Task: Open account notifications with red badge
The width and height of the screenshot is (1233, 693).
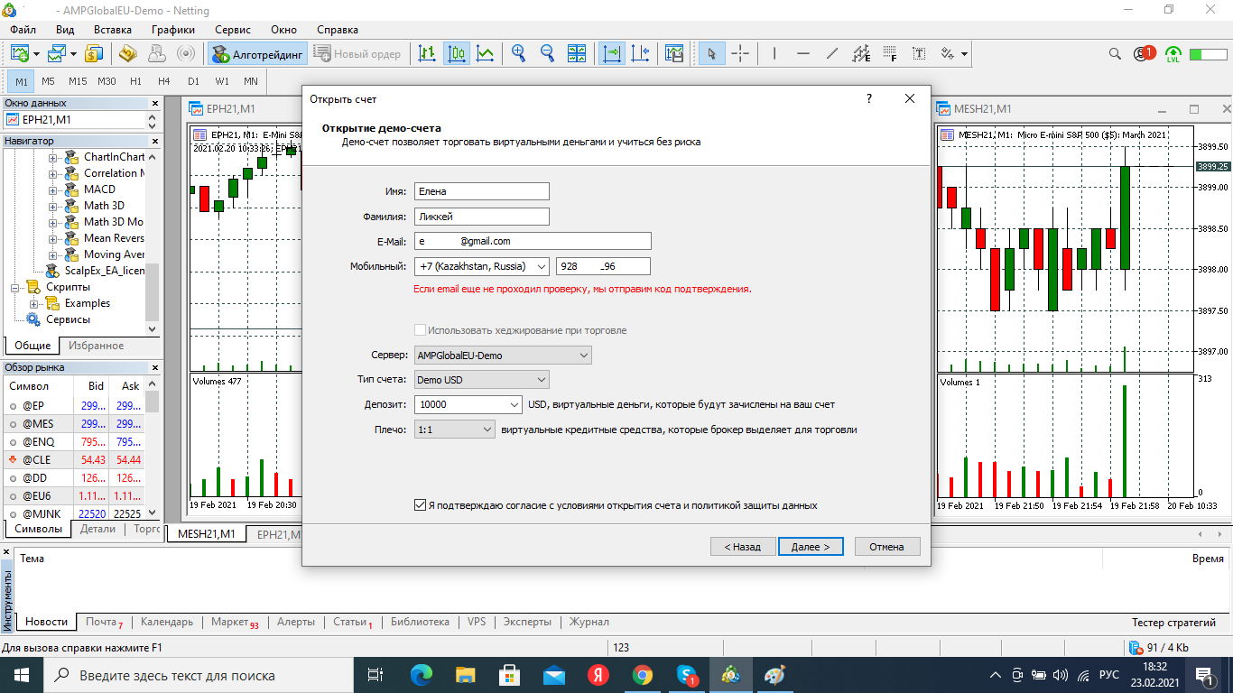Action: 1145,54
